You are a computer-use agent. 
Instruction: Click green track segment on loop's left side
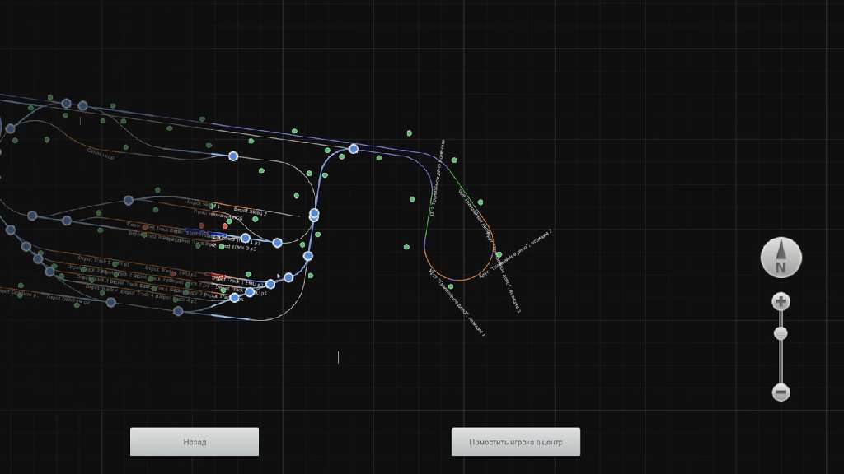click(429, 216)
